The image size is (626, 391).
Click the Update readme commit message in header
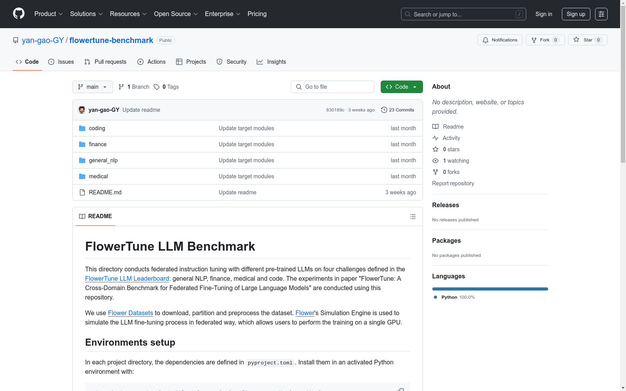pos(141,110)
